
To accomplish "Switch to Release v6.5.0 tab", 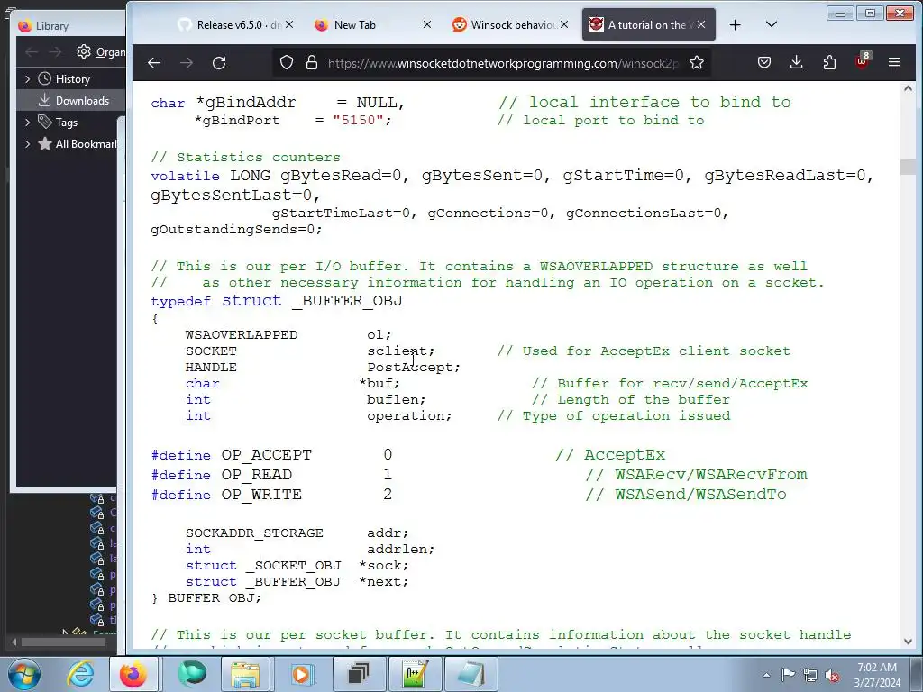I will [x=230, y=24].
